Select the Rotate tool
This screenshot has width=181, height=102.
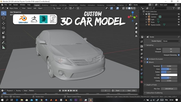click(3, 28)
